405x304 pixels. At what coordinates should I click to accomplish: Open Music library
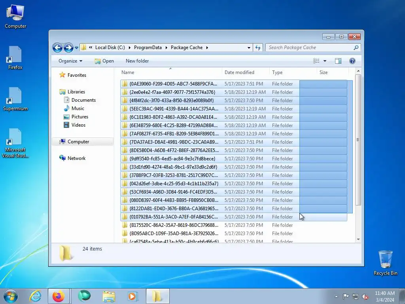pos(78,108)
